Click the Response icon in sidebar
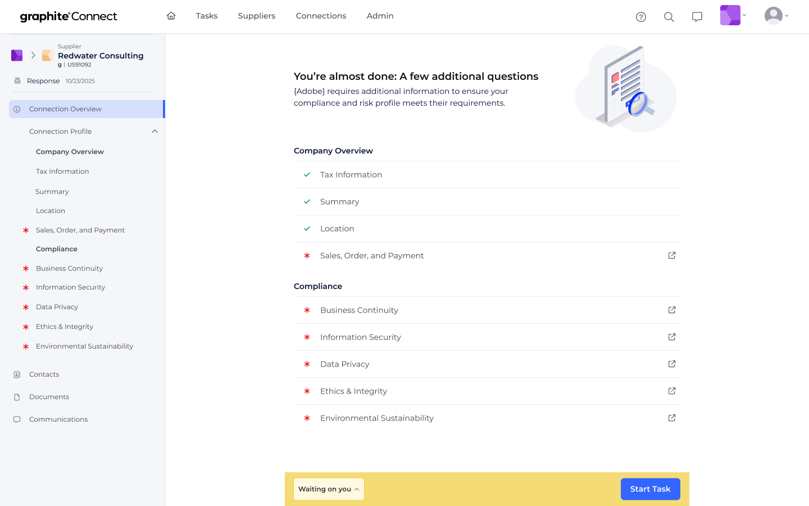This screenshot has width=809, height=506. 17,81
